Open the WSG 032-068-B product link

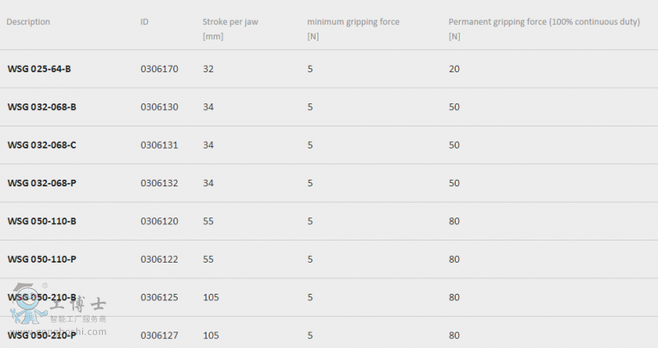tap(42, 108)
